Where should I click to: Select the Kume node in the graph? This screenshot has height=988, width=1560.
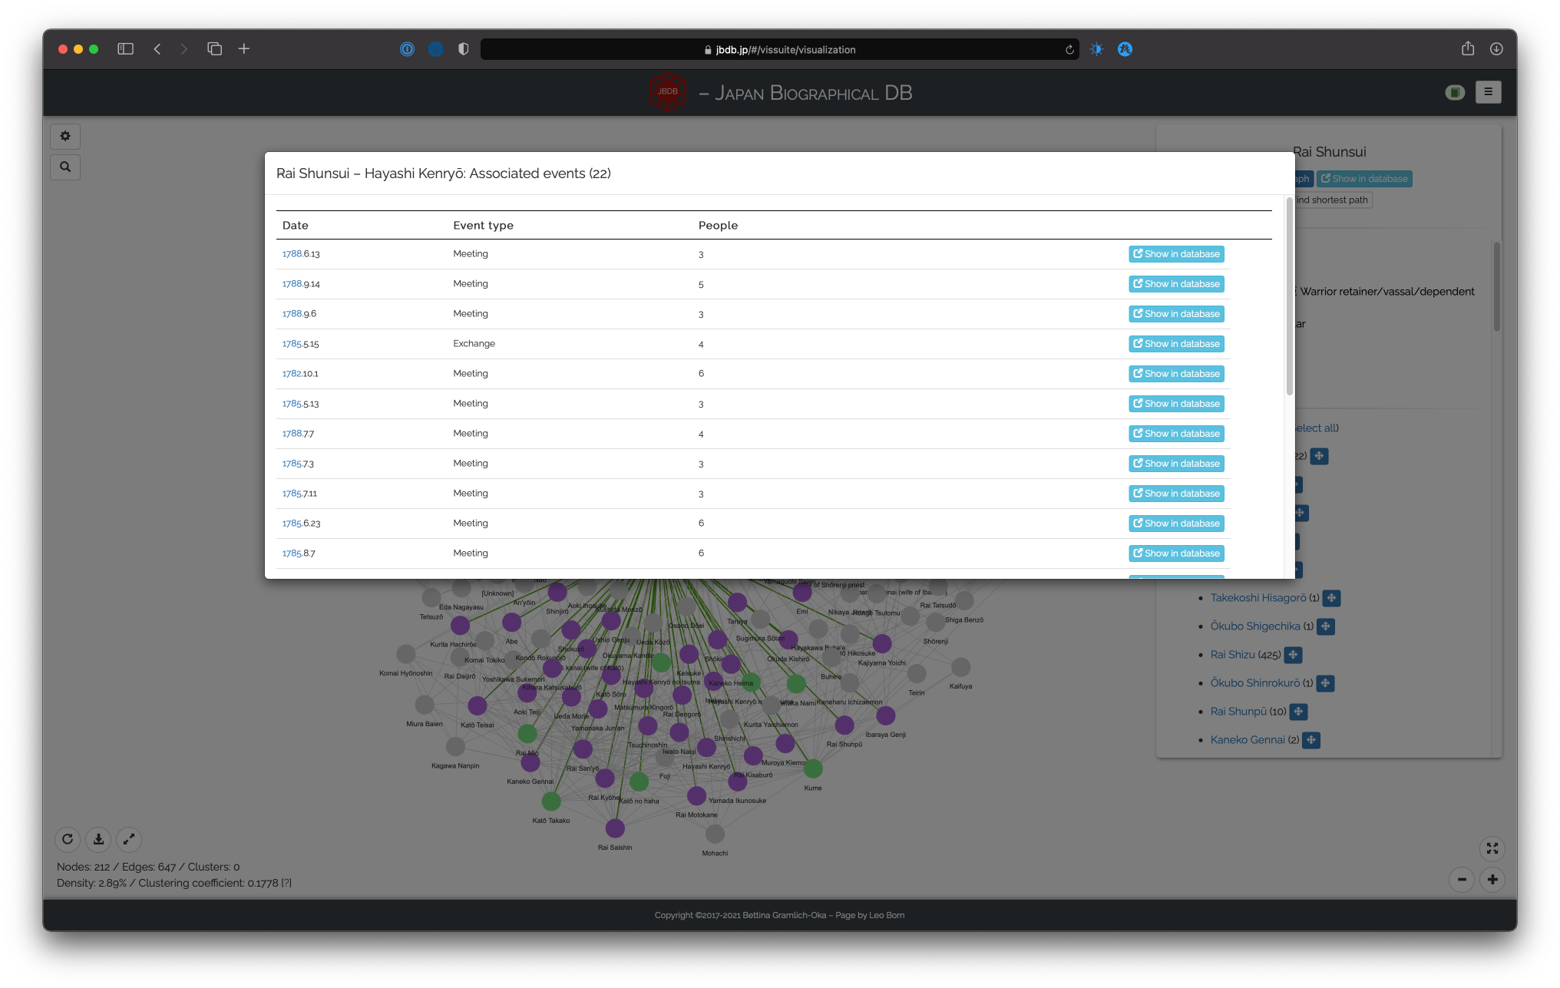(x=813, y=768)
